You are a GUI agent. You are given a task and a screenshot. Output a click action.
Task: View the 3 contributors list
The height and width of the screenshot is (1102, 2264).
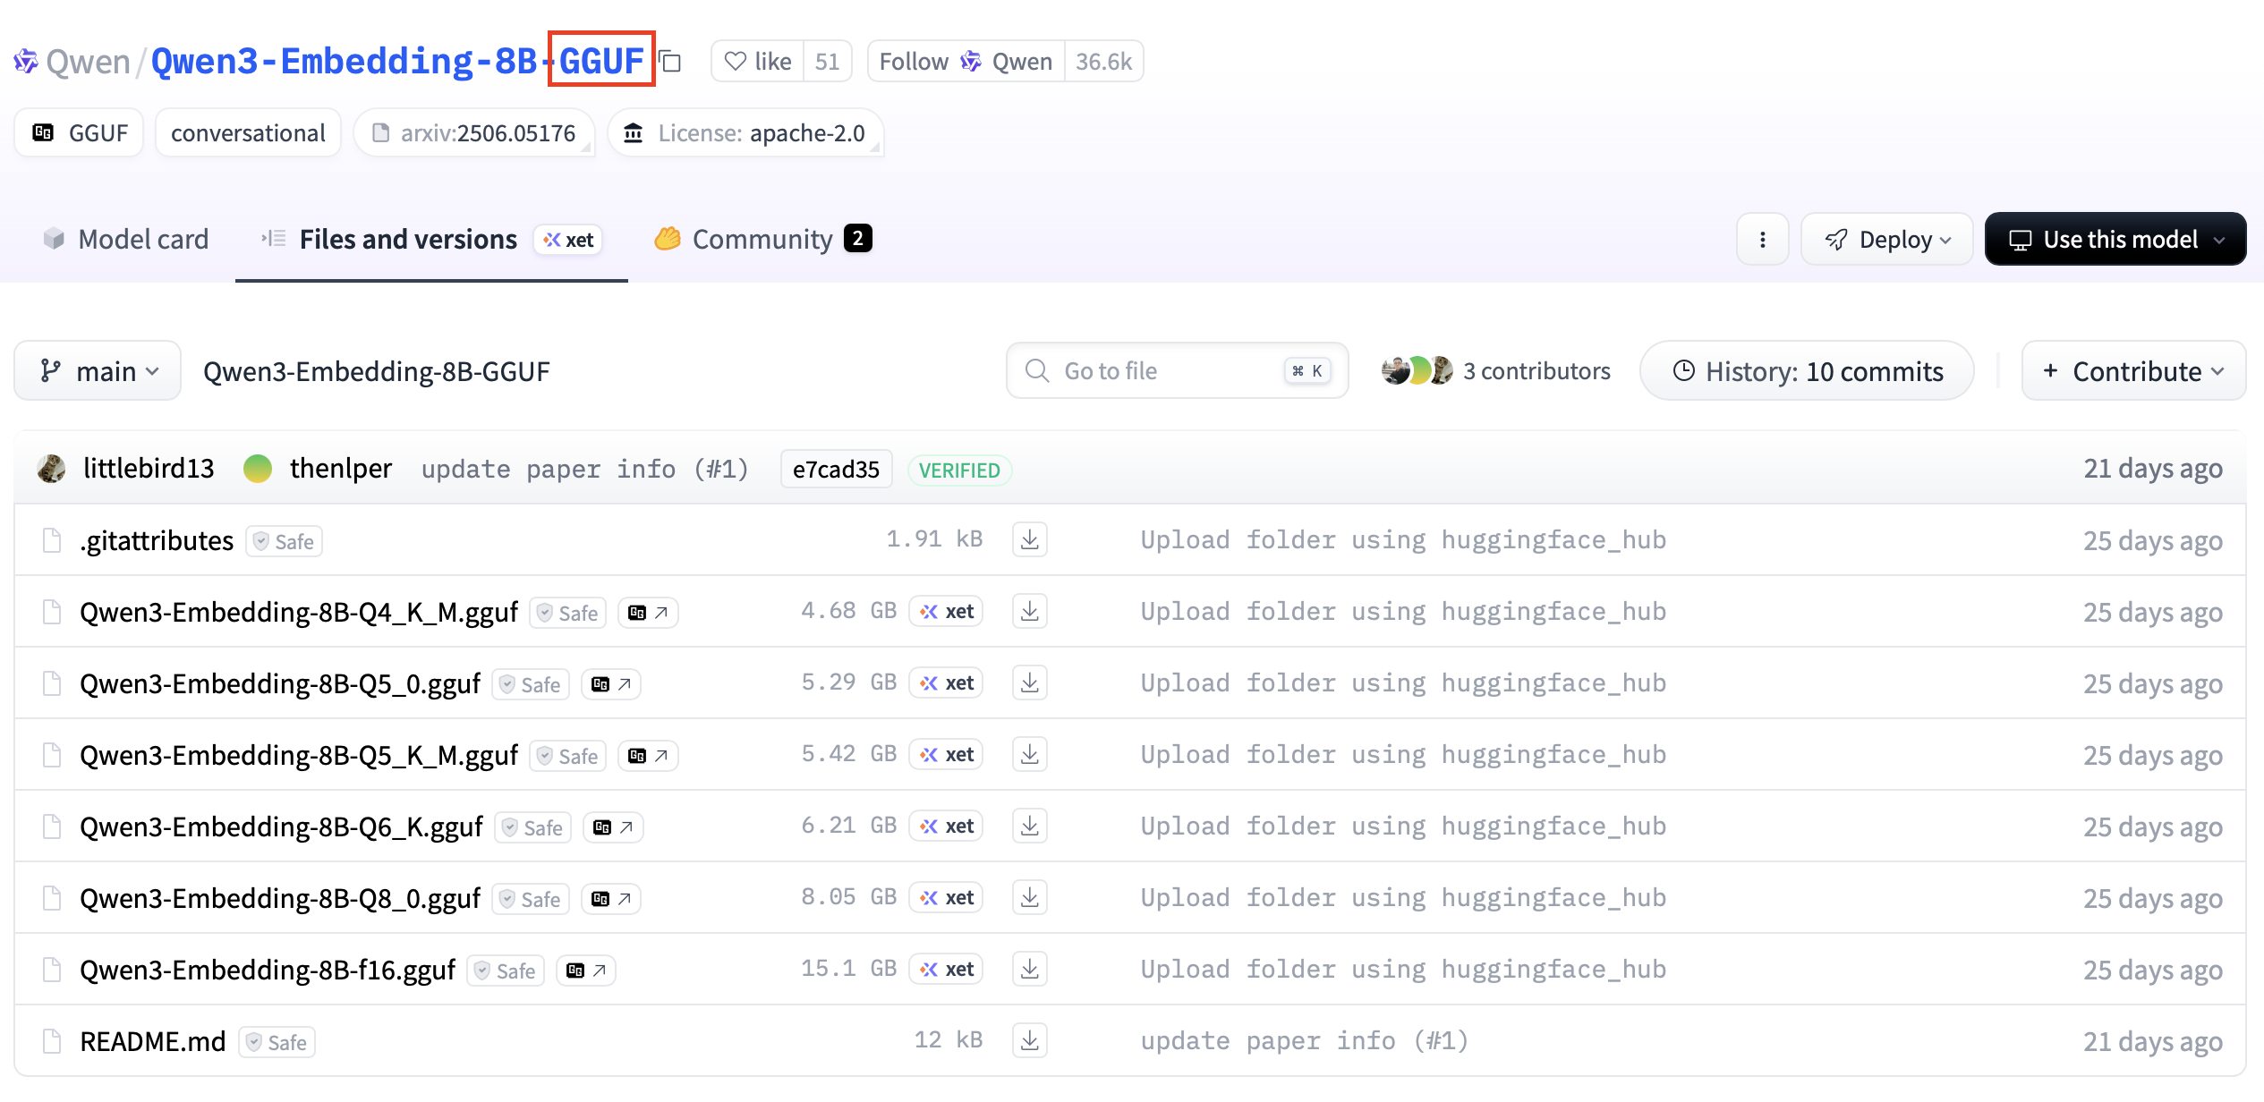click(x=1495, y=370)
